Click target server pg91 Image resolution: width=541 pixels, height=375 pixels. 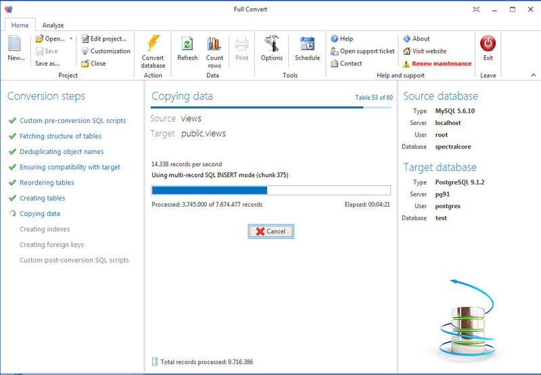pos(442,194)
